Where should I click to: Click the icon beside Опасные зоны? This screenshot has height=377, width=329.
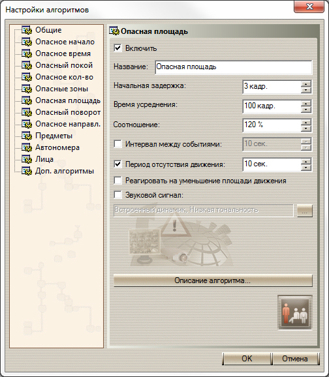tap(27, 89)
